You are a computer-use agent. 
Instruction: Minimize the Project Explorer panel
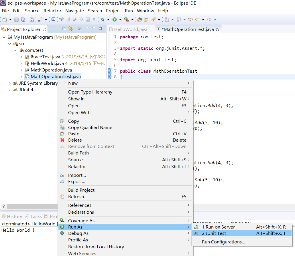(x=94, y=28)
